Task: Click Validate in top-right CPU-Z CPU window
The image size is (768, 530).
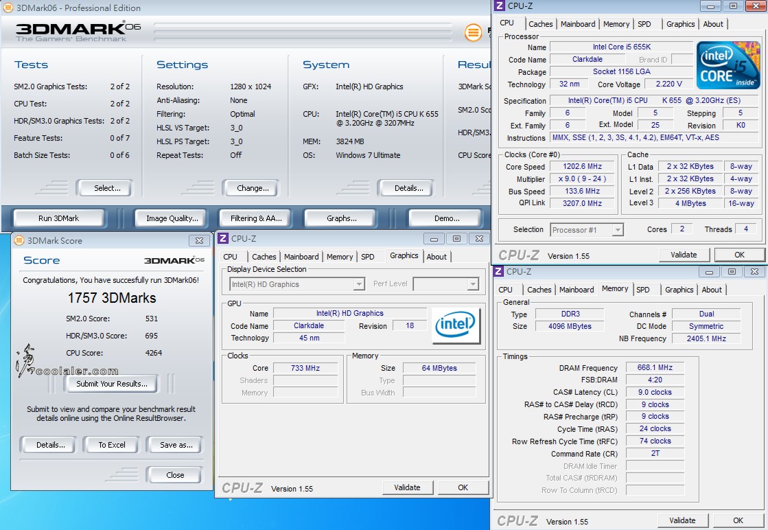Action: tap(684, 255)
